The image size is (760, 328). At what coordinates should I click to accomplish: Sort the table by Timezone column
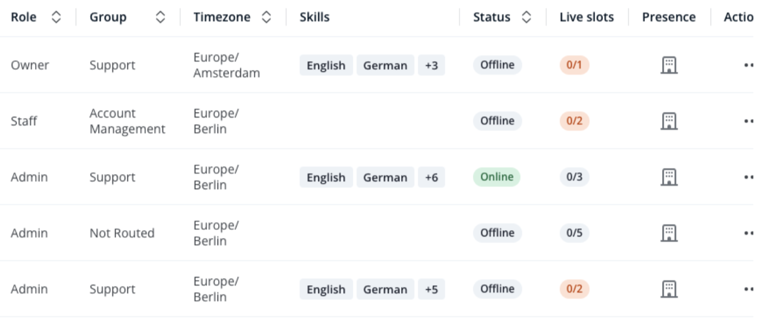267,17
